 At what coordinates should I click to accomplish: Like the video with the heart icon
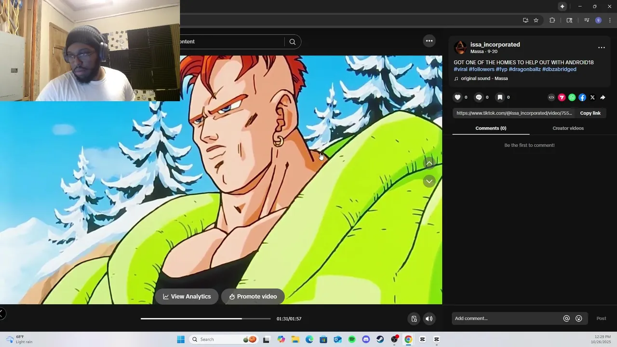(457, 97)
